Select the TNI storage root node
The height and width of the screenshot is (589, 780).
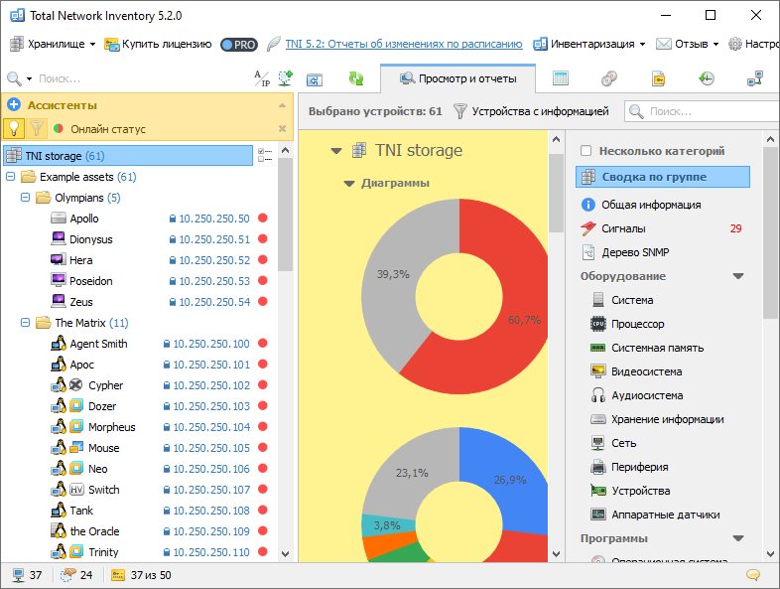click(x=128, y=156)
